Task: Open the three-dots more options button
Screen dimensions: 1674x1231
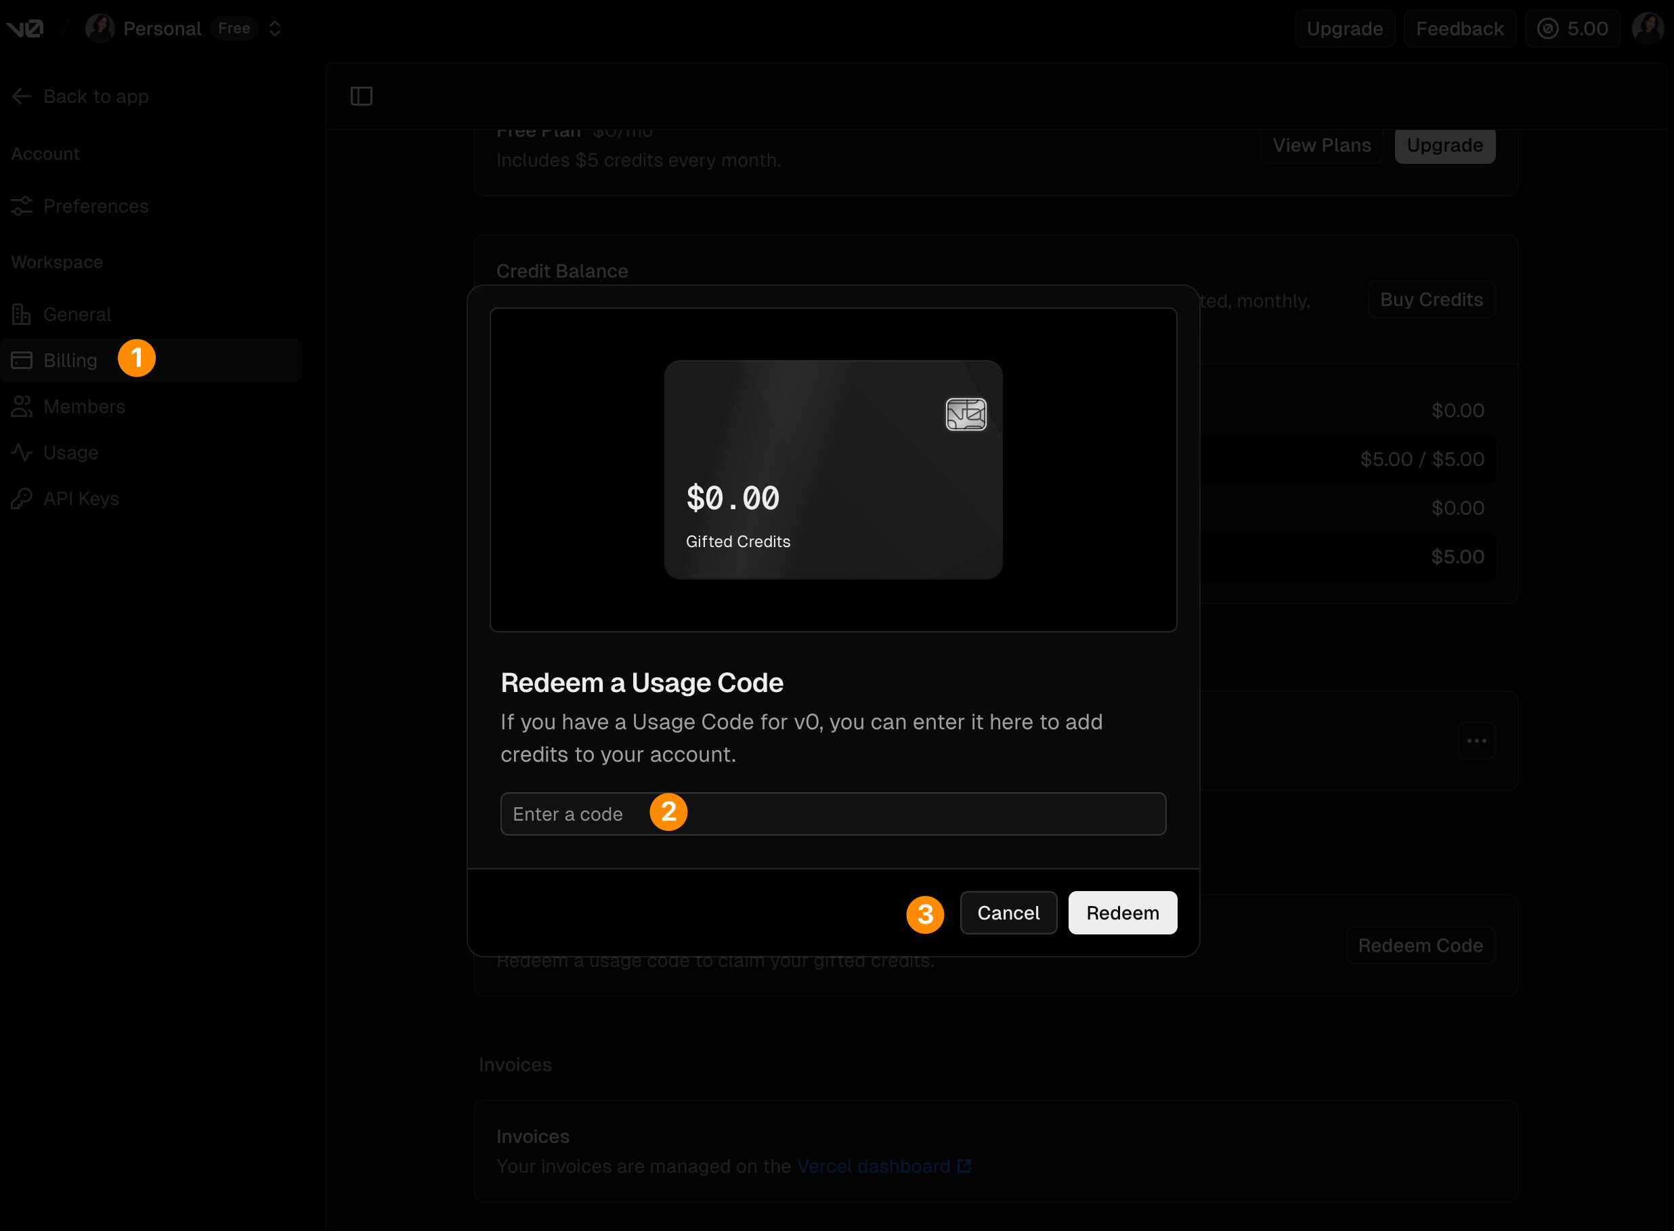Action: [1476, 741]
